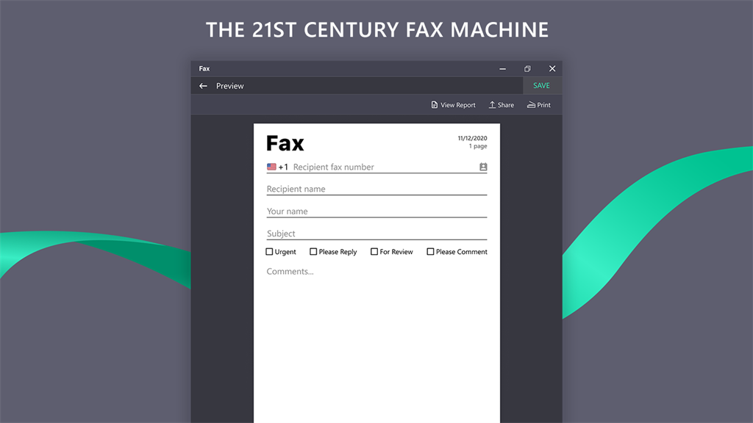Image resolution: width=753 pixels, height=423 pixels.
Task: Click the 'Fax' heading on the cover page
Action: [285, 143]
